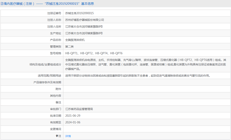Click the document icon before 境内医疗器械
The height and width of the screenshot is (140, 231).
(2, 4)
